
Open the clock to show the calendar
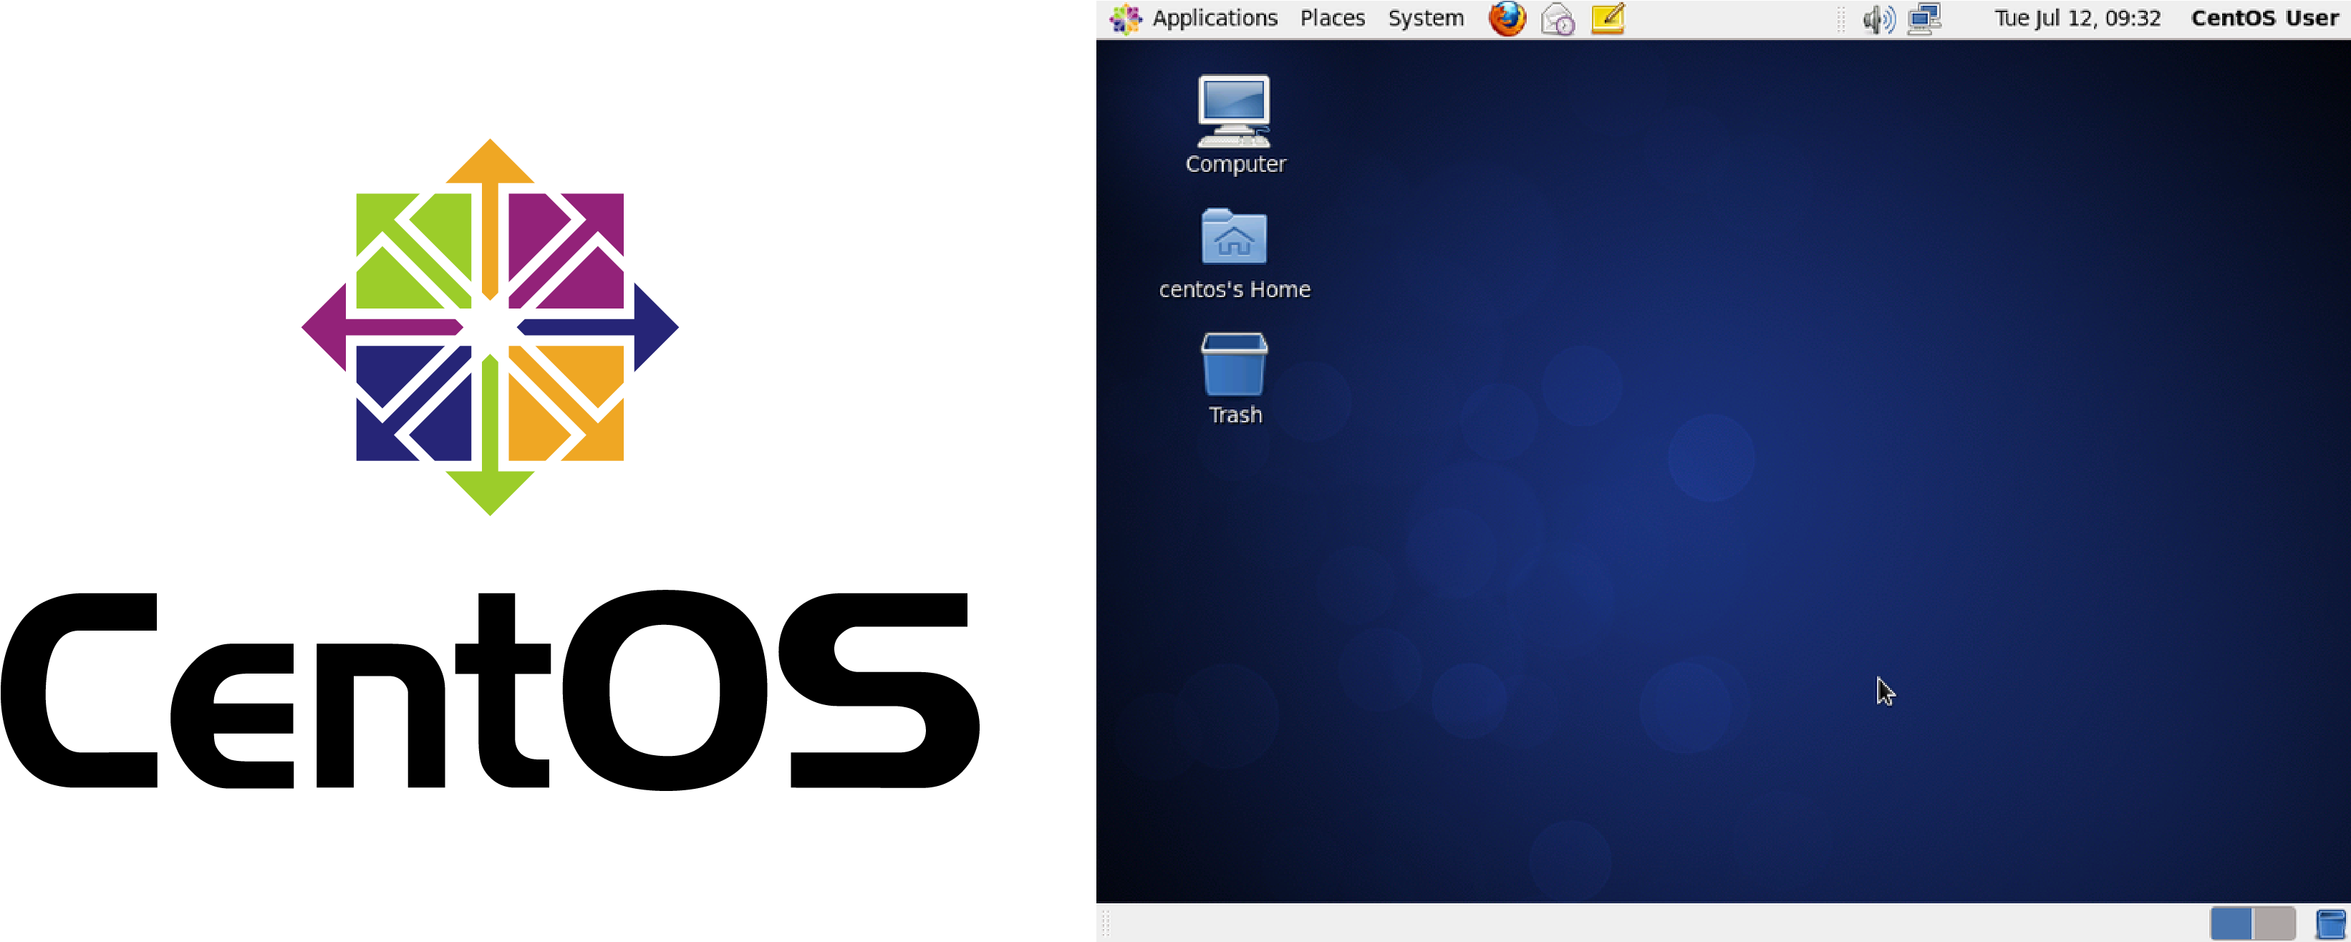point(2078,17)
